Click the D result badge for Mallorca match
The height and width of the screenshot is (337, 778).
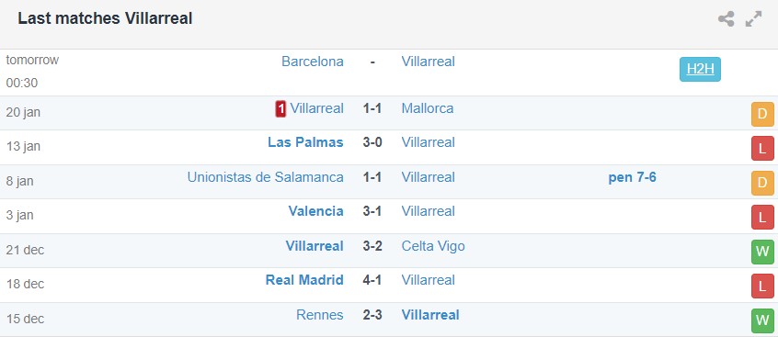click(762, 115)
